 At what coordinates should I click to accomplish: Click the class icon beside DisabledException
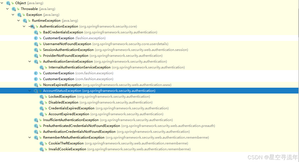41,102
